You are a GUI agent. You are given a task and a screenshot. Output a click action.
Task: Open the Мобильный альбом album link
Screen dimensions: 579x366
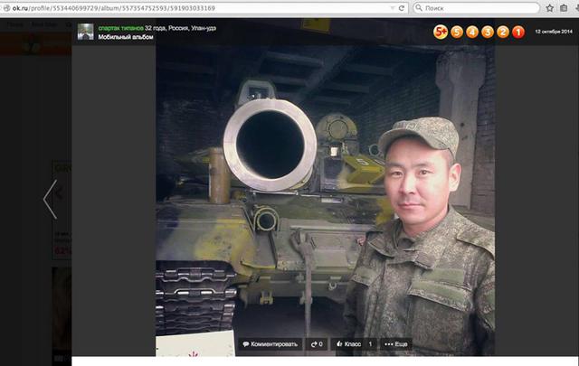[x=126, y=37]
